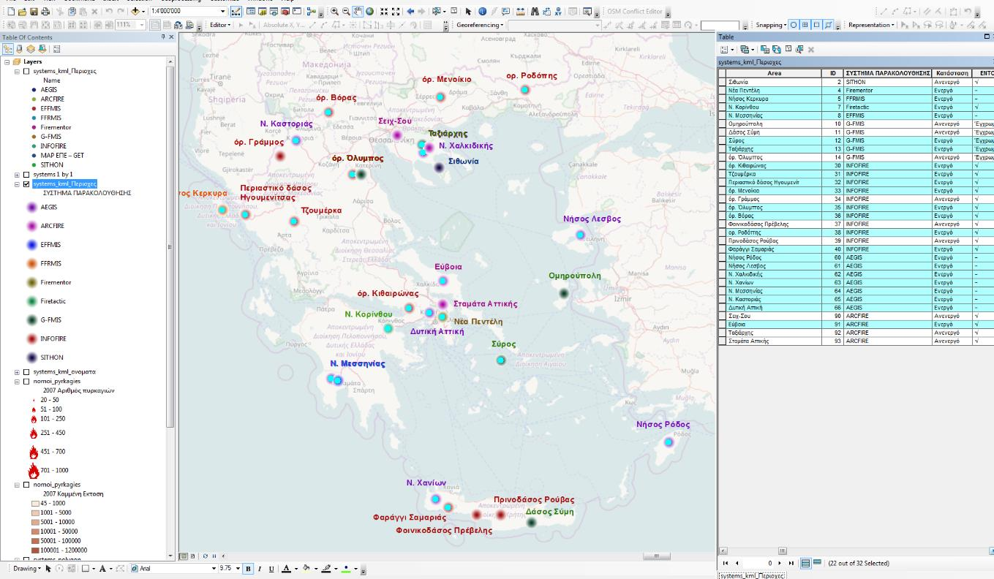Toggle underline text formatting
The width and height of the screenshot is (994, 579).
pyautogui.click(x=271, y=569)
